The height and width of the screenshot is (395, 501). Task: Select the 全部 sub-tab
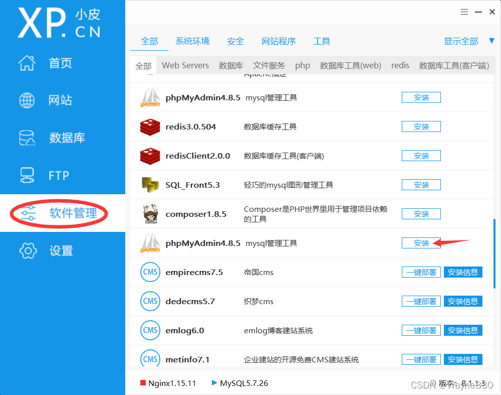pos(143,66)
